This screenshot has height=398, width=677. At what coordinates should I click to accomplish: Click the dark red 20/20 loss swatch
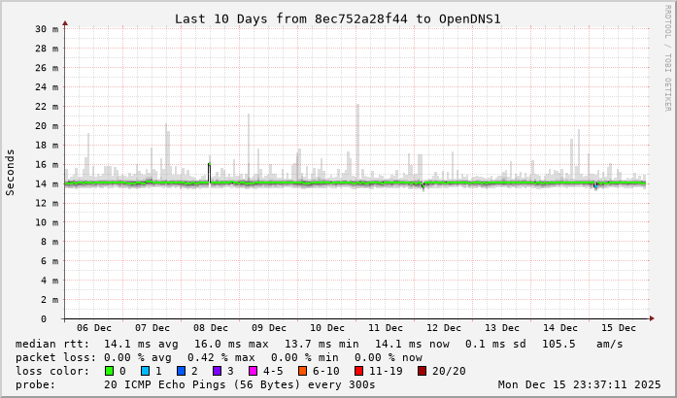[423, 371]
